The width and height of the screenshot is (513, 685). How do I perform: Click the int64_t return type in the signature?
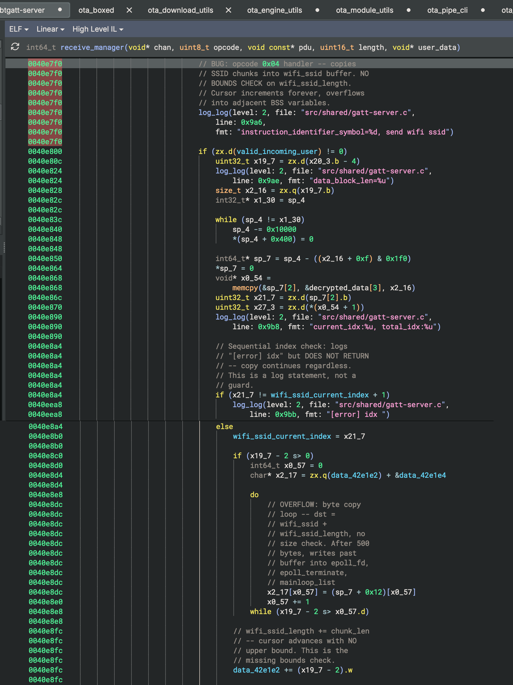point(41,47)
